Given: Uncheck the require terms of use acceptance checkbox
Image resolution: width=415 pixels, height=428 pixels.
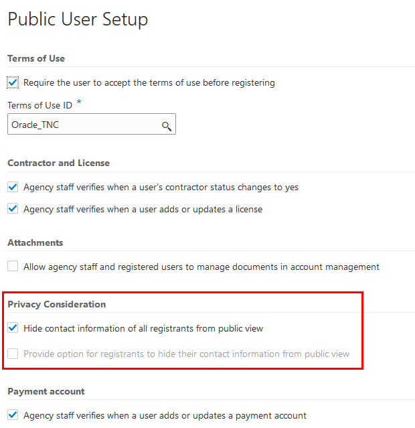Looking at the screenshot, I should click(x=13, y=82).
